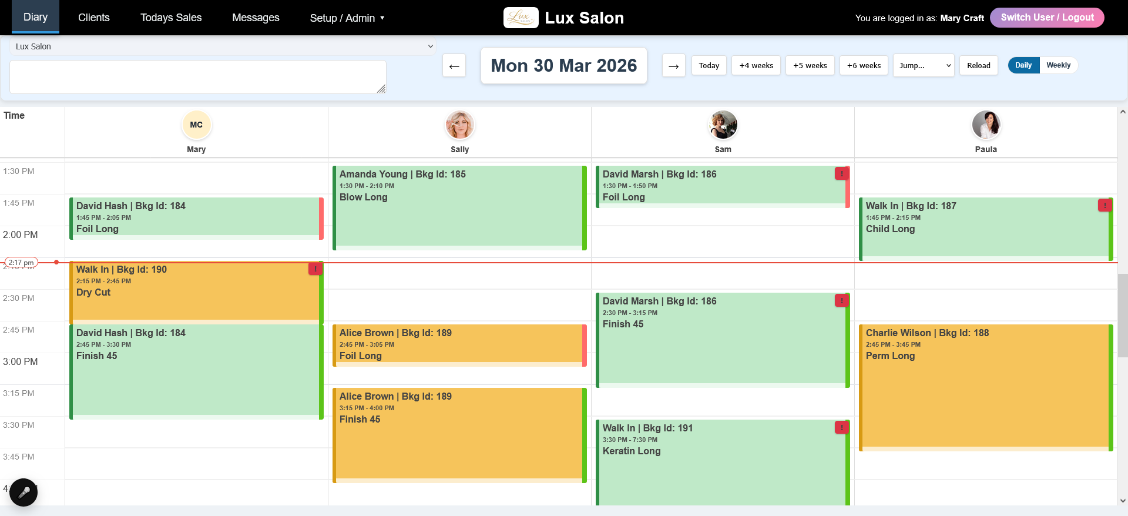Open Walk In Keratin Long booking
The width and height of the screenshot is (1128, 516).
pos(723,463)
